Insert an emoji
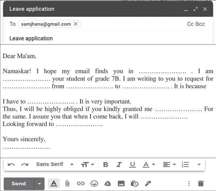This screenshot has width=216, height=191. pyautogui.click(x=94, y=184)
